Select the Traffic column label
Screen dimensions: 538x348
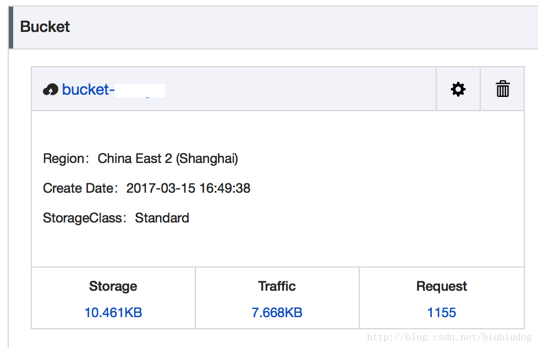click(277, 286)
